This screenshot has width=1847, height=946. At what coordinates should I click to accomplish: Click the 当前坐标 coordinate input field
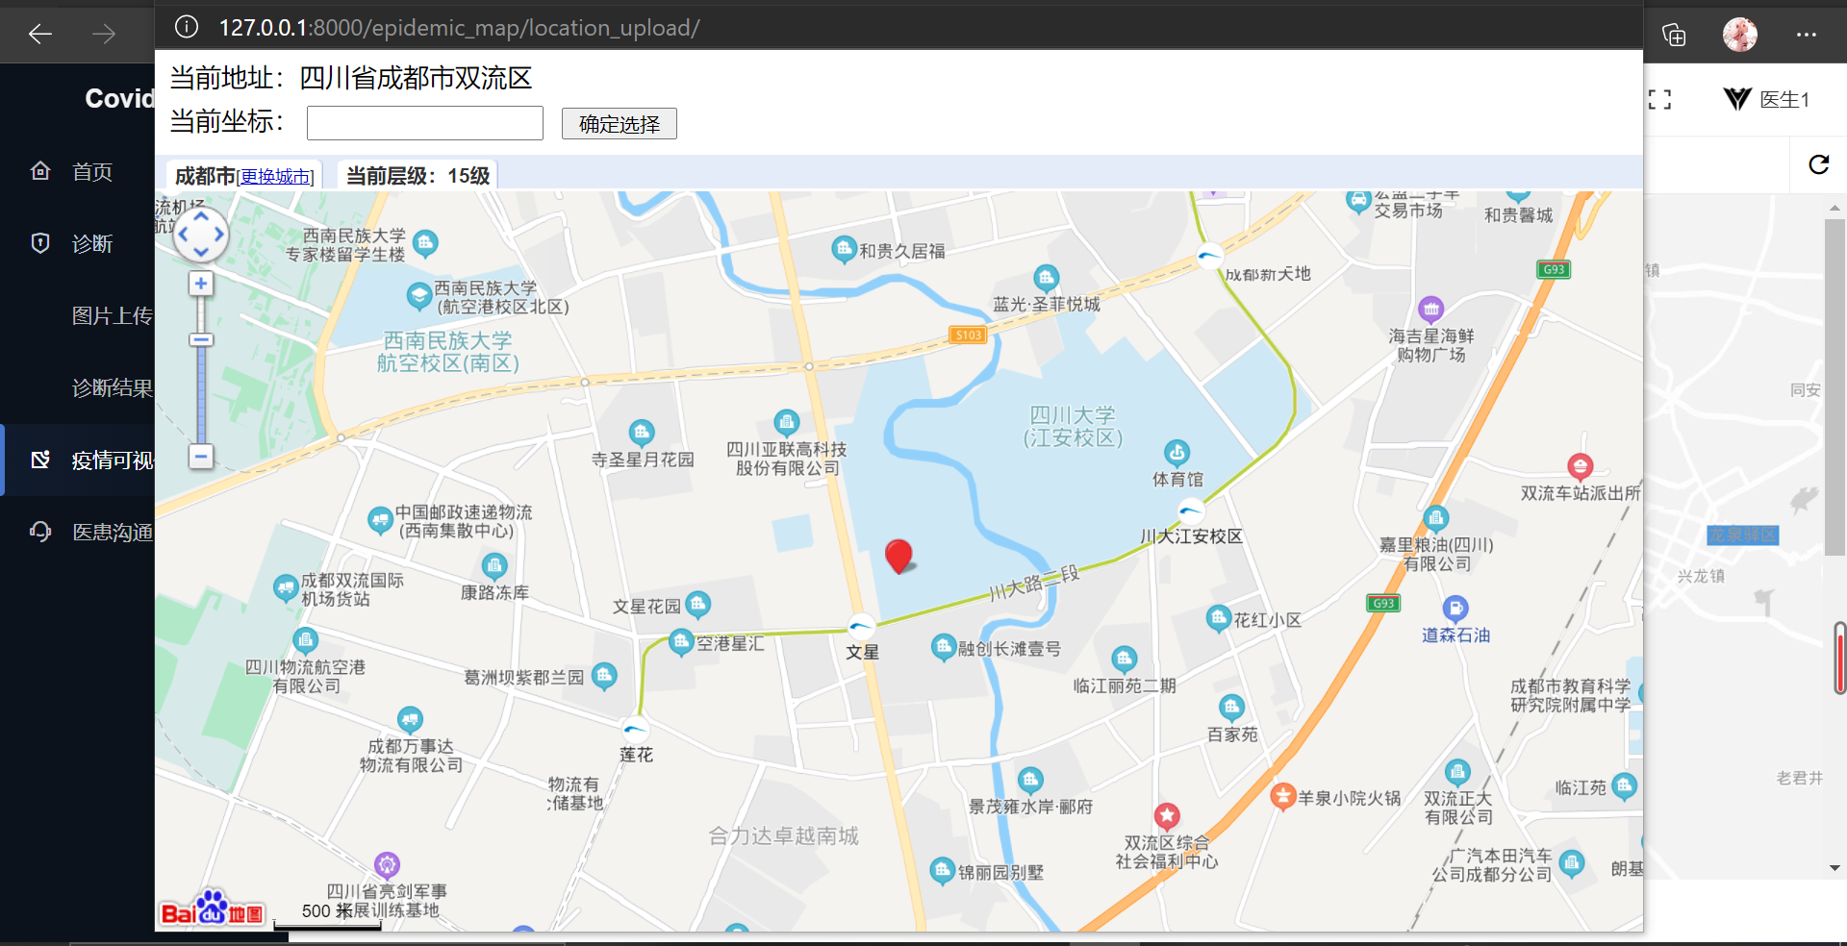click(x=425, y=123)
